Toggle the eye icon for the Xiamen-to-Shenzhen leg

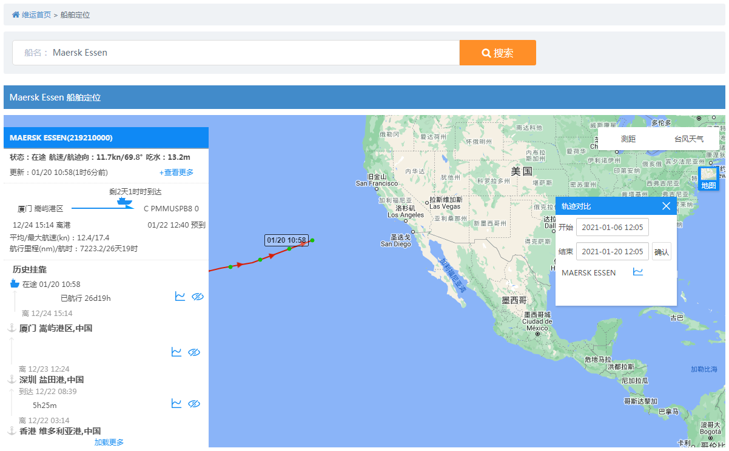pos(194,352)
